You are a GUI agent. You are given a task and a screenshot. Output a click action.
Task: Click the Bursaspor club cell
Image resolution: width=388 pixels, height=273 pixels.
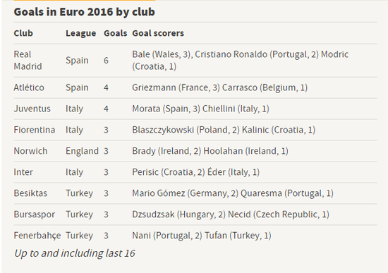pos(35,214)
